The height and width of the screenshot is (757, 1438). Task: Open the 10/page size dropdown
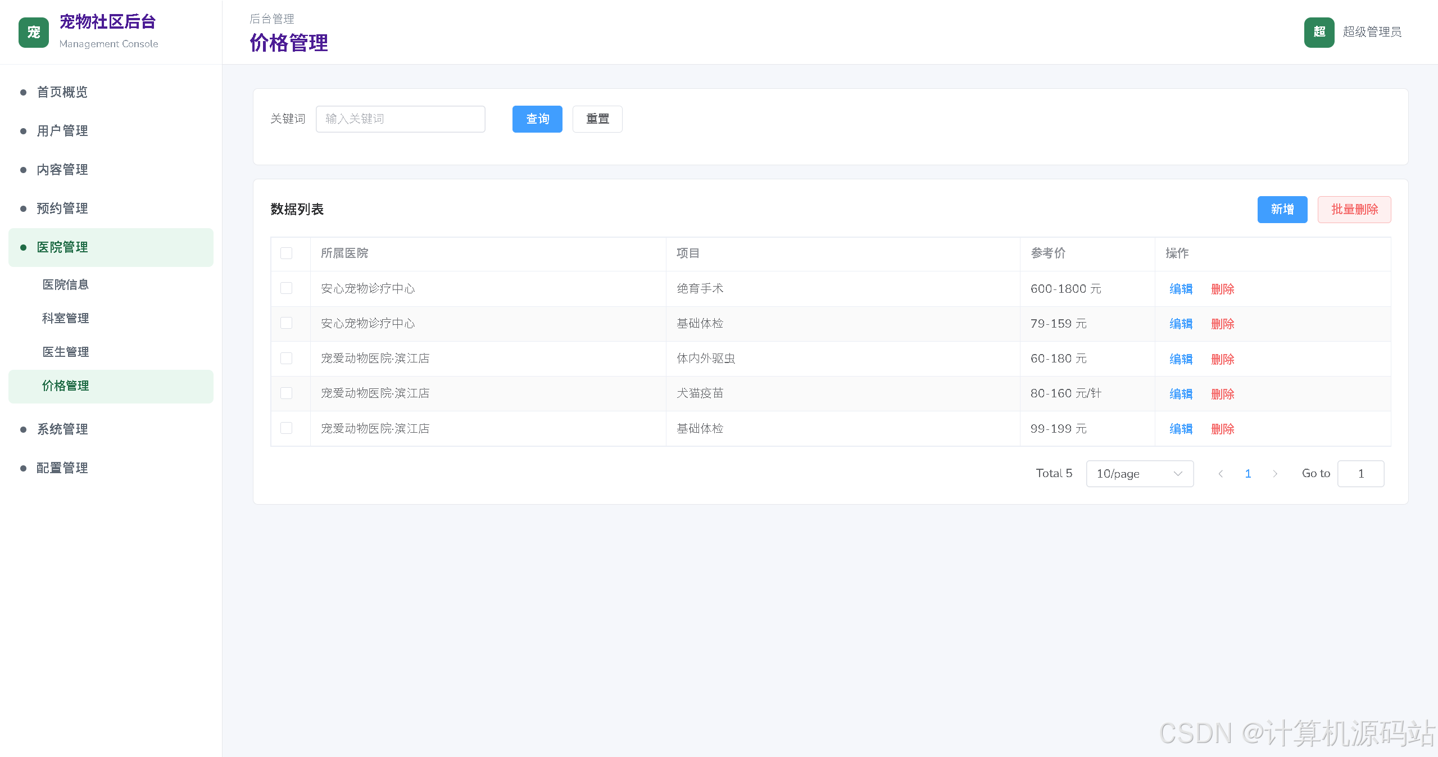tap(1140, 474)
